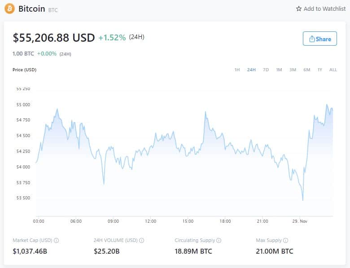This screenshot has width=350, height=268.
Task: Click the 09:00 time axis label
Action: coord(113,221)
